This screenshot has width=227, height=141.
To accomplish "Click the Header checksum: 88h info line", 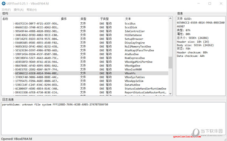I will pos(192,52).
